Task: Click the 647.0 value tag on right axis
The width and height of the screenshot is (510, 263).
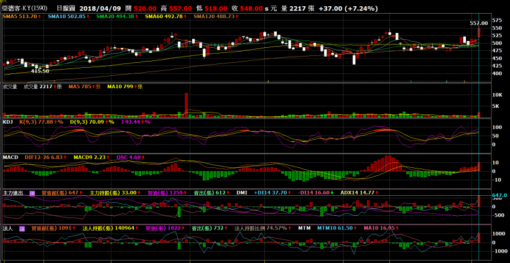Action: click(500, 195)
